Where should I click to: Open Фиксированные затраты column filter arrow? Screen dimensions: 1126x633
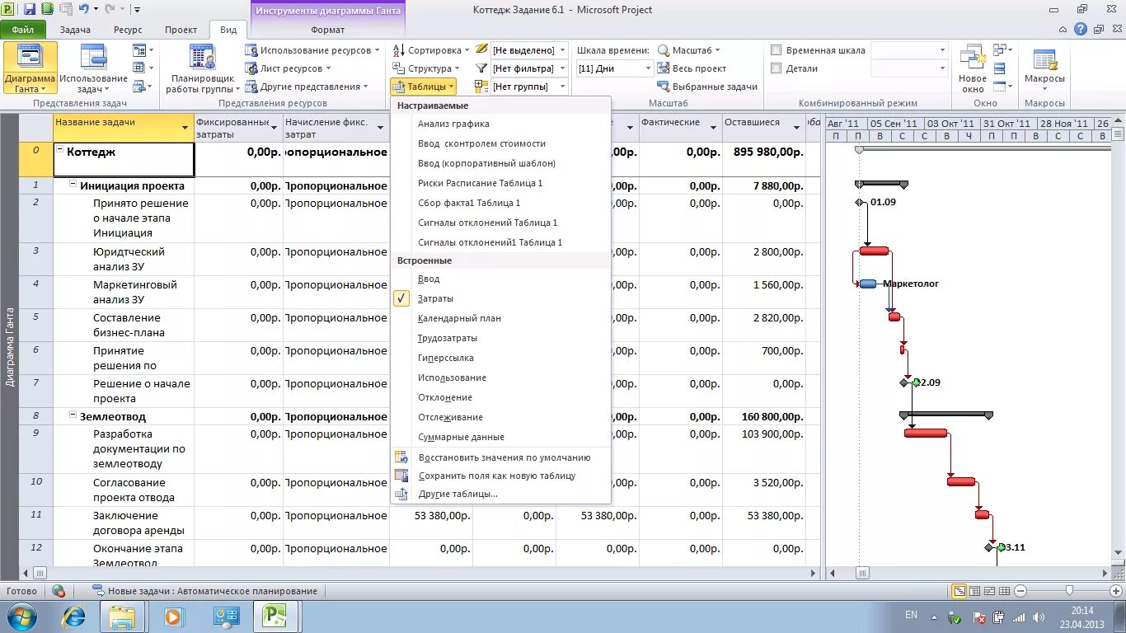(274, 128)
